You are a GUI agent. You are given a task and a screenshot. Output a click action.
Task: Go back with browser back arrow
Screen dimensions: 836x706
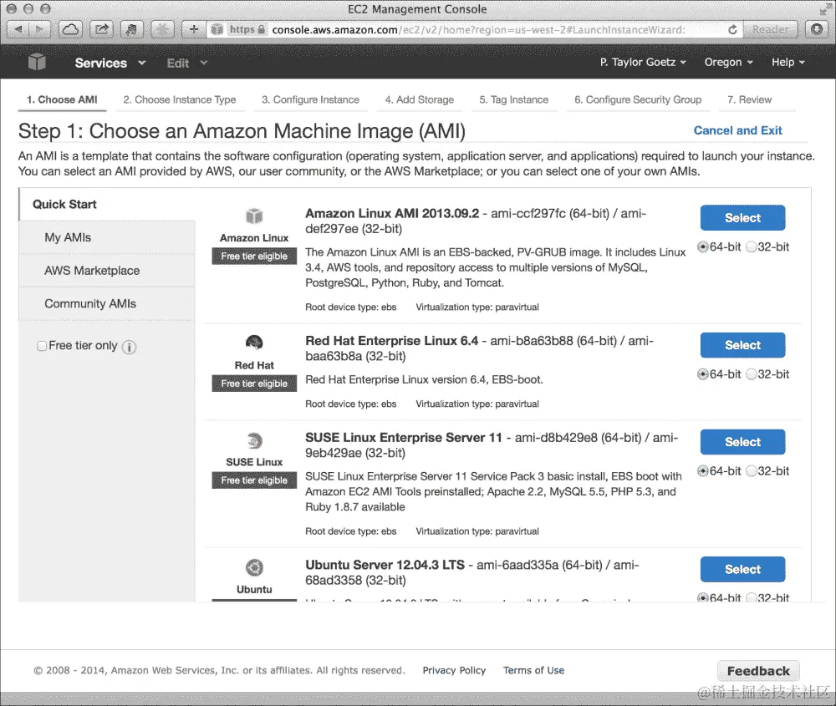[18, 29]
